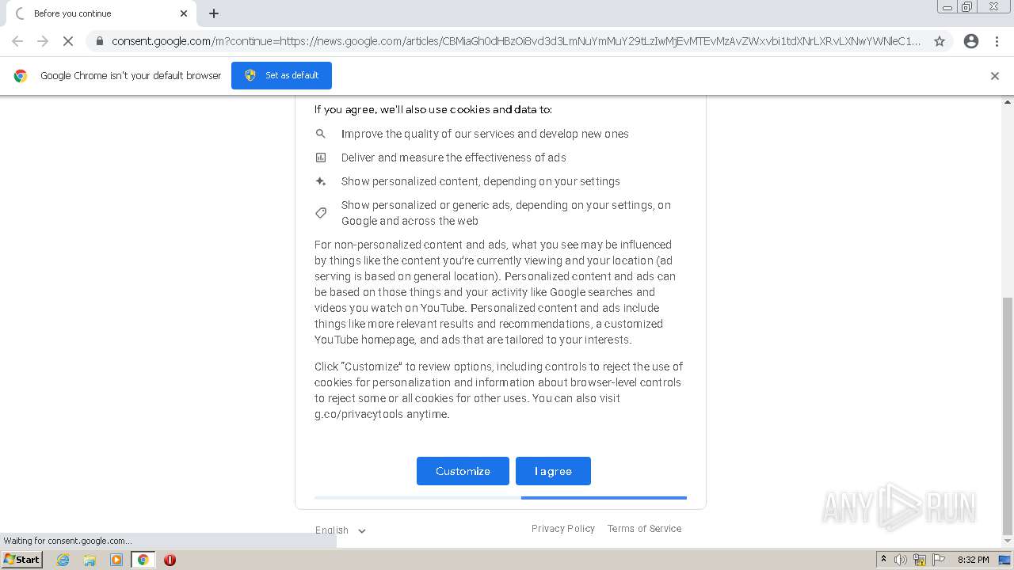Open the Terms of Service link
1014x570 pixels.
pyautogui.click(x=644, y=529)
